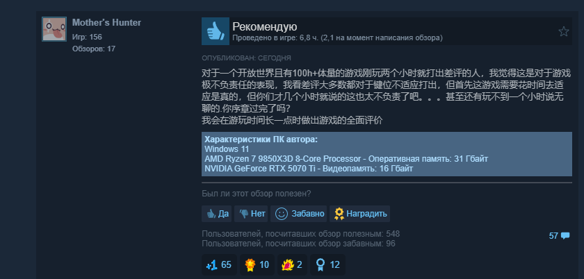This screenshot has width=584, height=279.
Task: Vote Нет to mark review unhelpful
Action: [x=252, y=214]
